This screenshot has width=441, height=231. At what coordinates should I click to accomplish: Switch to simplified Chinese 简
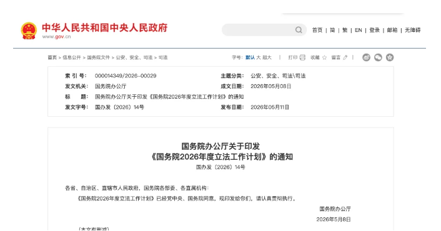pyautogui.click(x=332, y=30)
